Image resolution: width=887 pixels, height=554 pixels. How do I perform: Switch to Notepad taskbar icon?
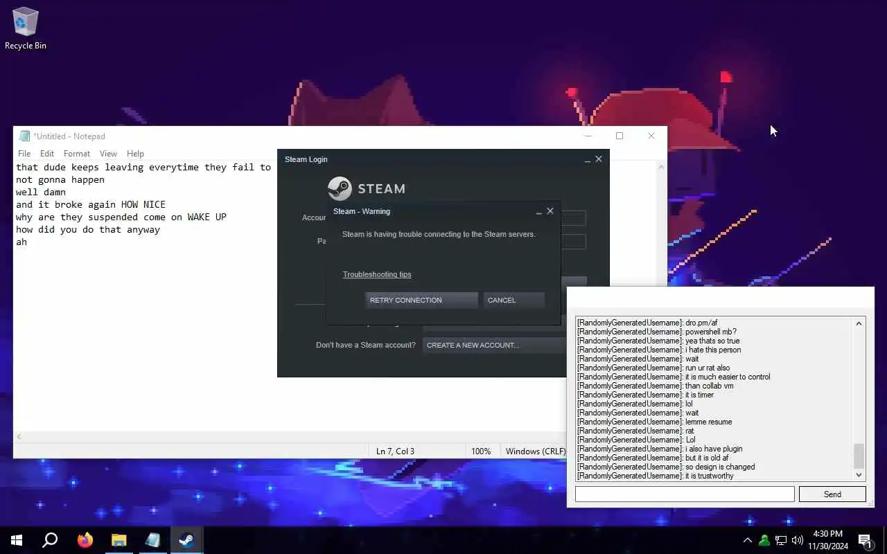click(x=152, y=540)
